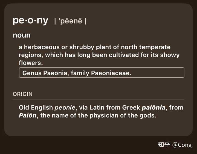Click the headword "pe·o·ny"

coord(30,21)
